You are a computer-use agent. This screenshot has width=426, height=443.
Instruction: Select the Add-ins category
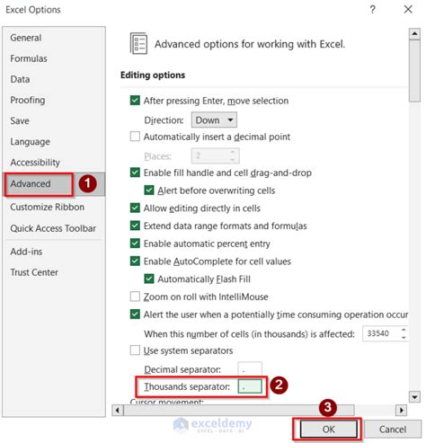(x=26, y=252)
